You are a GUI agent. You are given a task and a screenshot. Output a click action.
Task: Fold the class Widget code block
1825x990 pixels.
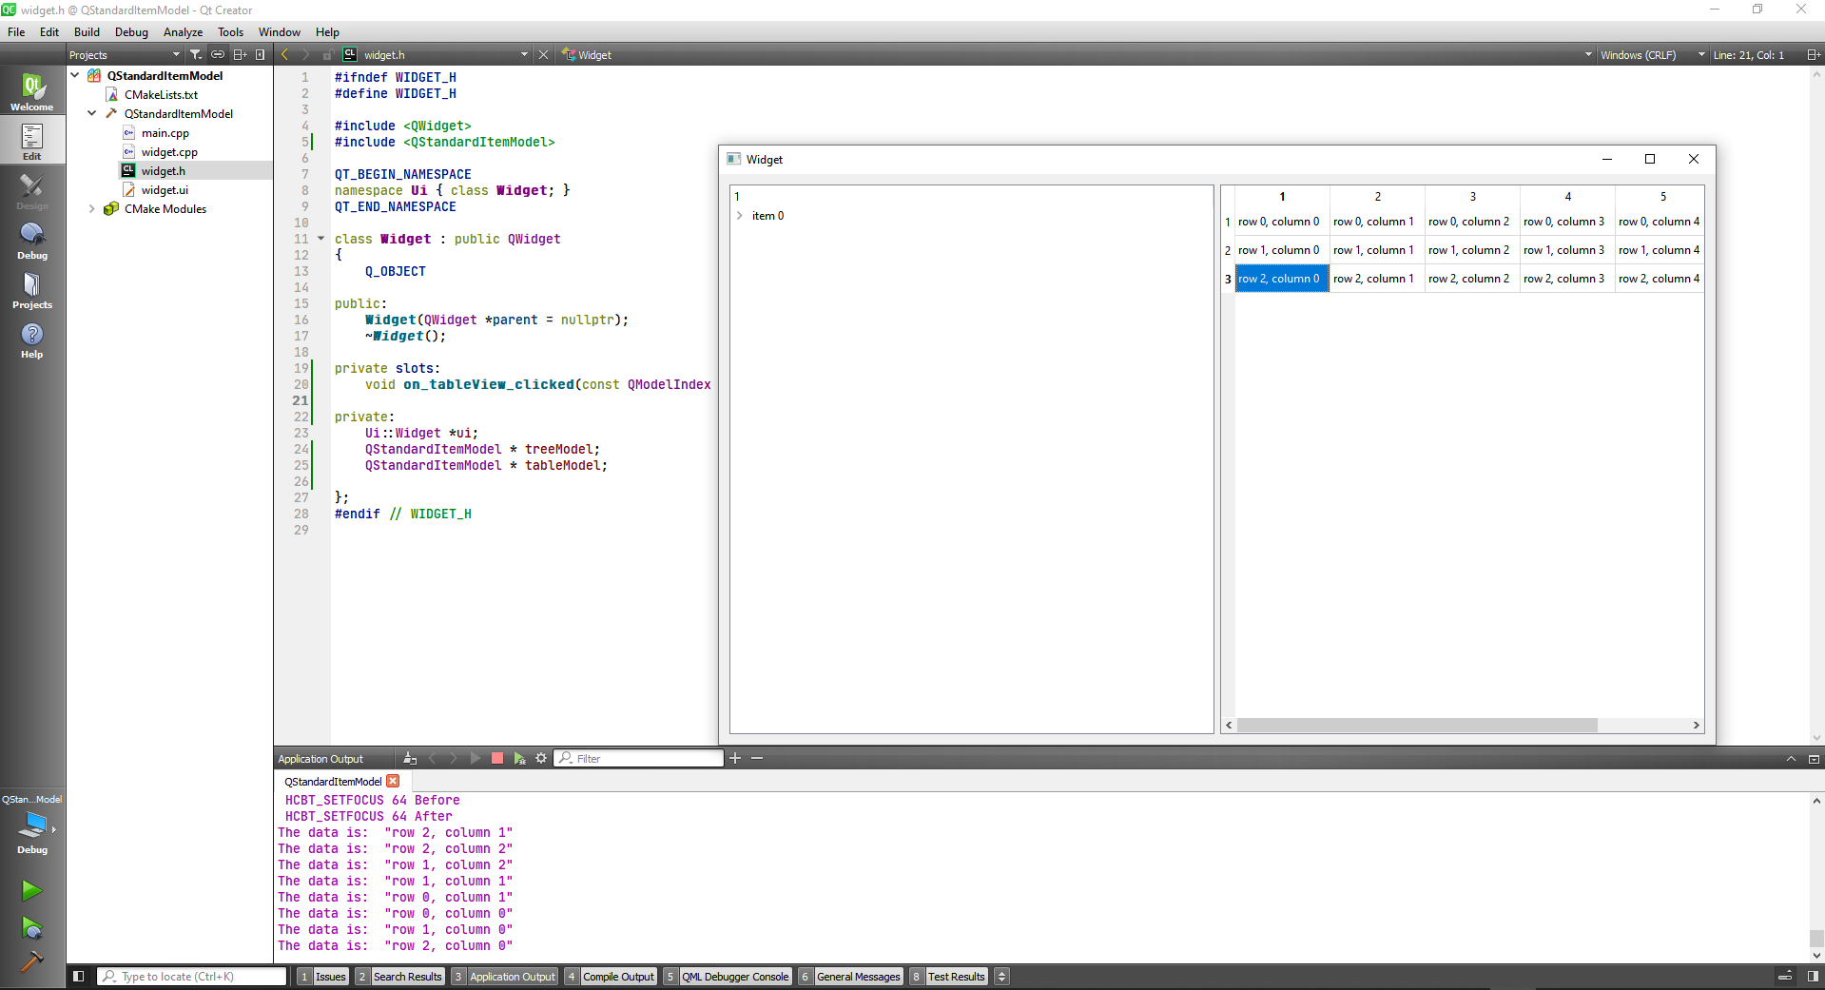pyautogui.click(x=320, y=239)
